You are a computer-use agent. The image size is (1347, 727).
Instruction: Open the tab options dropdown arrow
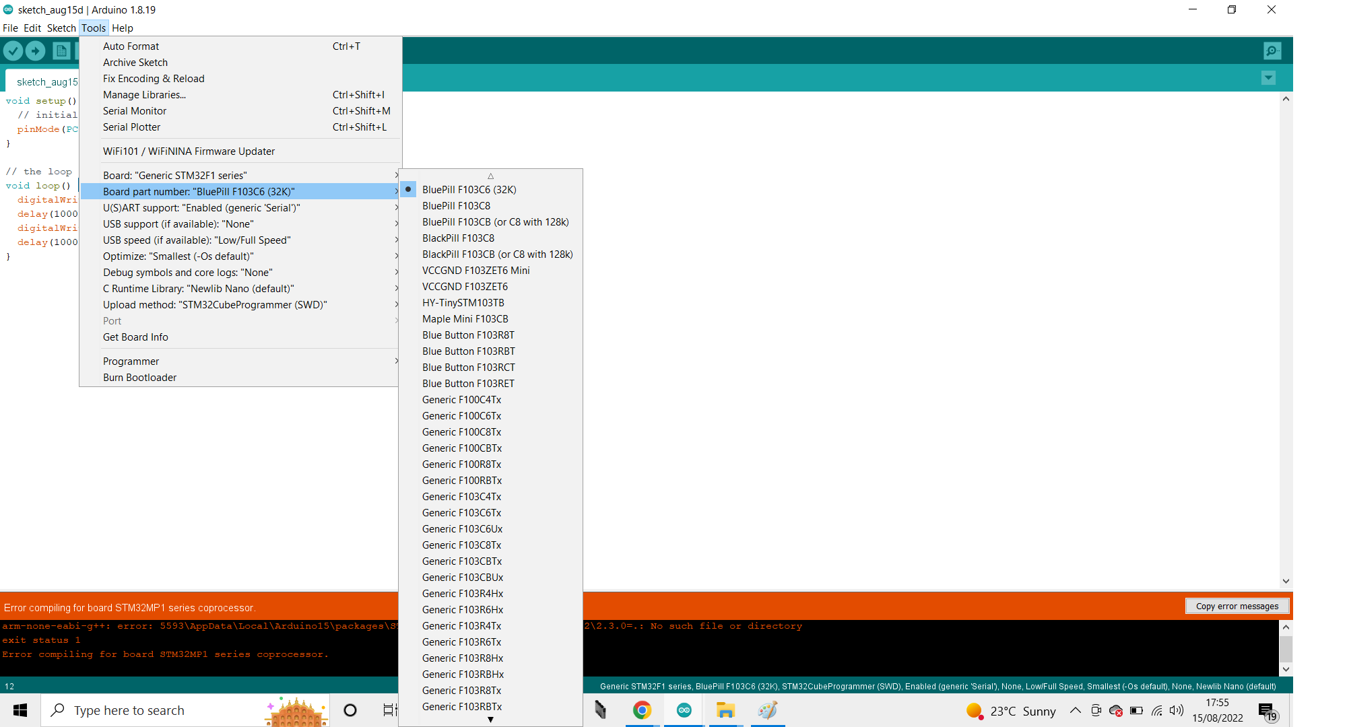tap(1268, 78)
